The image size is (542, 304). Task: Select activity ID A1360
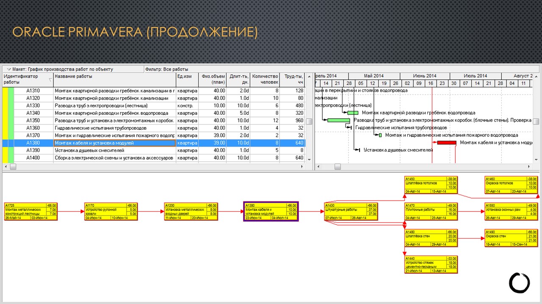point(33,128)
